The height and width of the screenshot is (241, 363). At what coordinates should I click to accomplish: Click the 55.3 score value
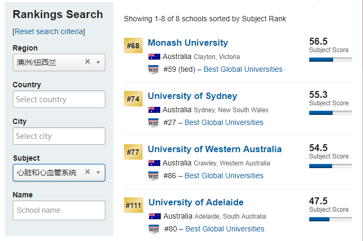click(318, 95)
